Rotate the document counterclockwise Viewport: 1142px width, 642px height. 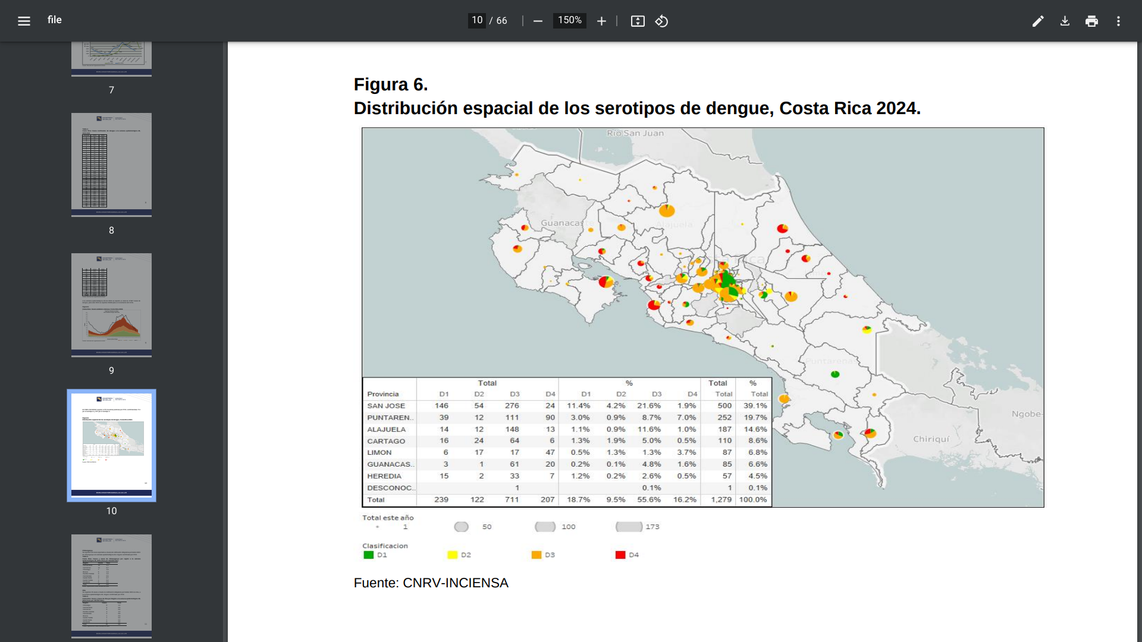point(661,21)
